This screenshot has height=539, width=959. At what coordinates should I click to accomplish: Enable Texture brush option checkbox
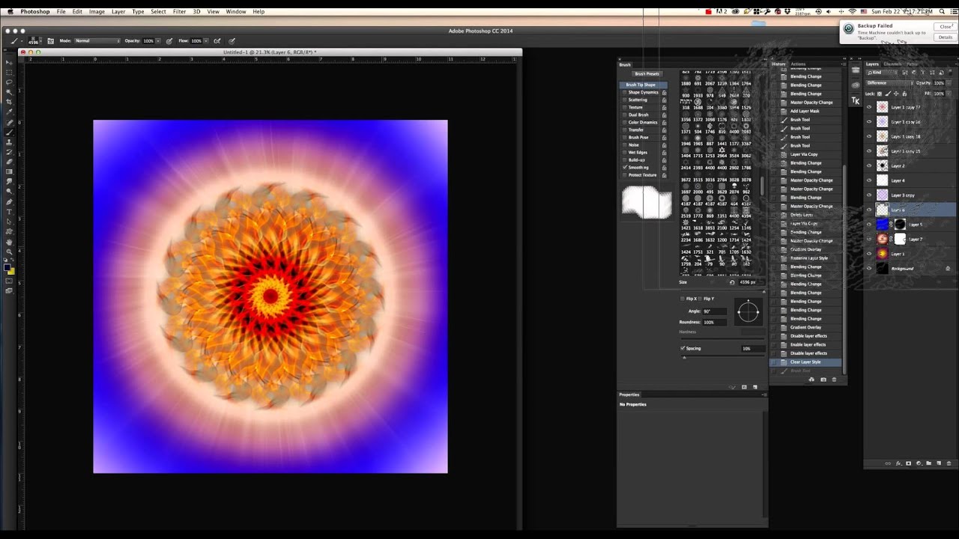[x=624, y=107]
